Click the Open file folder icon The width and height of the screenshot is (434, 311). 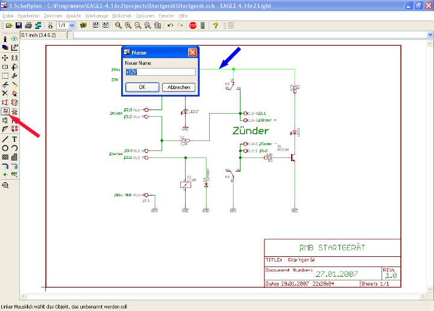9,26
